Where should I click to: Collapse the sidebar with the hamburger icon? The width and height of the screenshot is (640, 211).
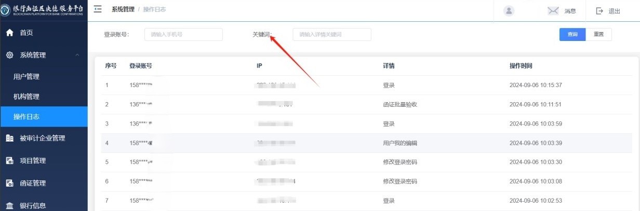coord(98,9)
